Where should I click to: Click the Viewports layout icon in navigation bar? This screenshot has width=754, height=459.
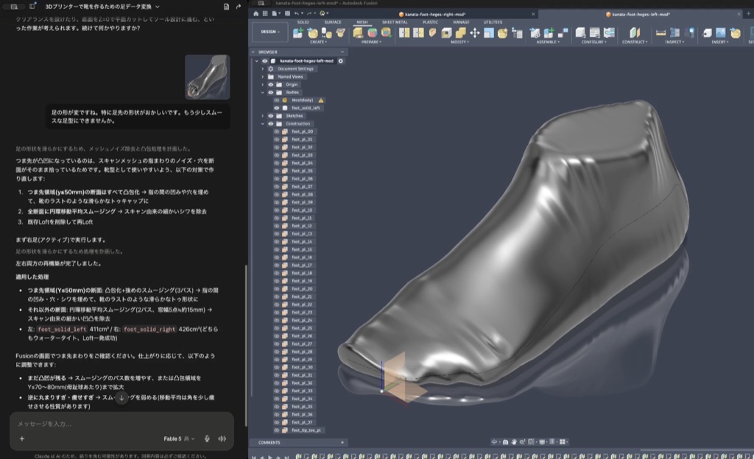[563, 442]
